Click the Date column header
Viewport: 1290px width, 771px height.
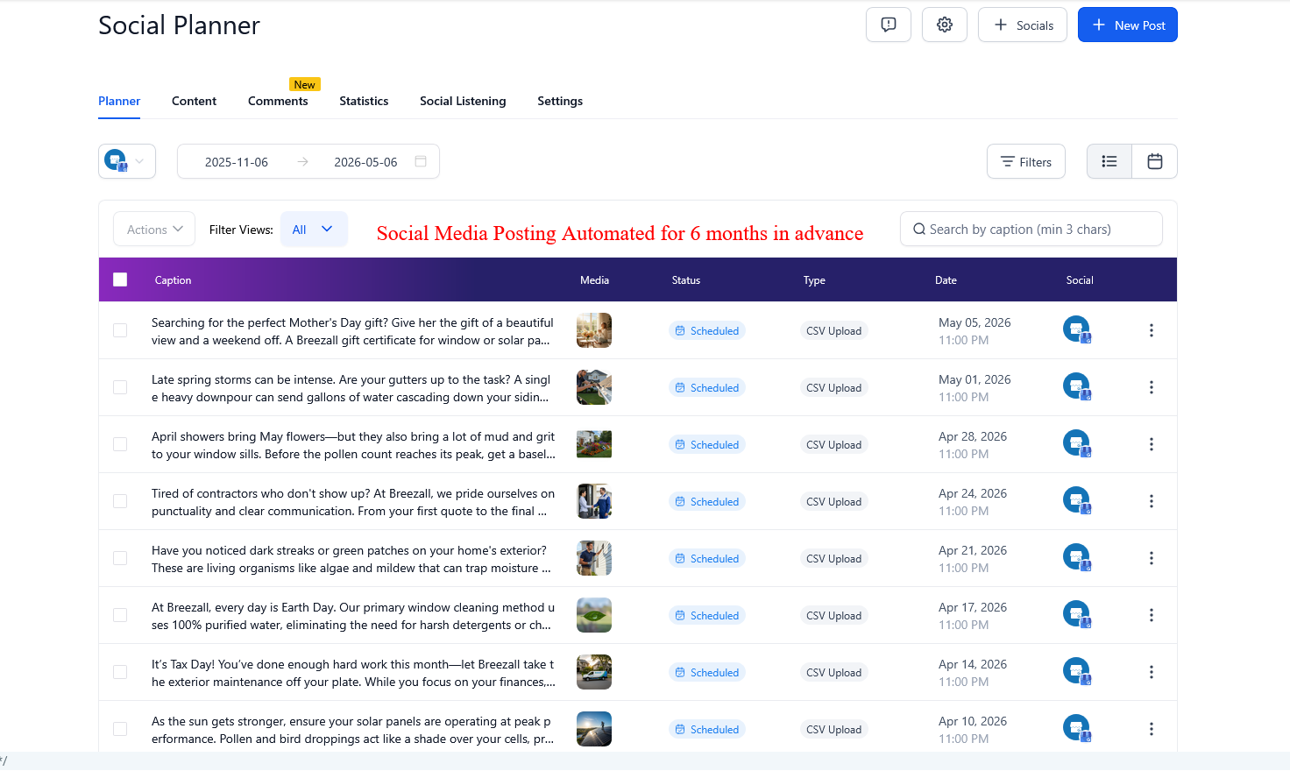pos(946,280)
